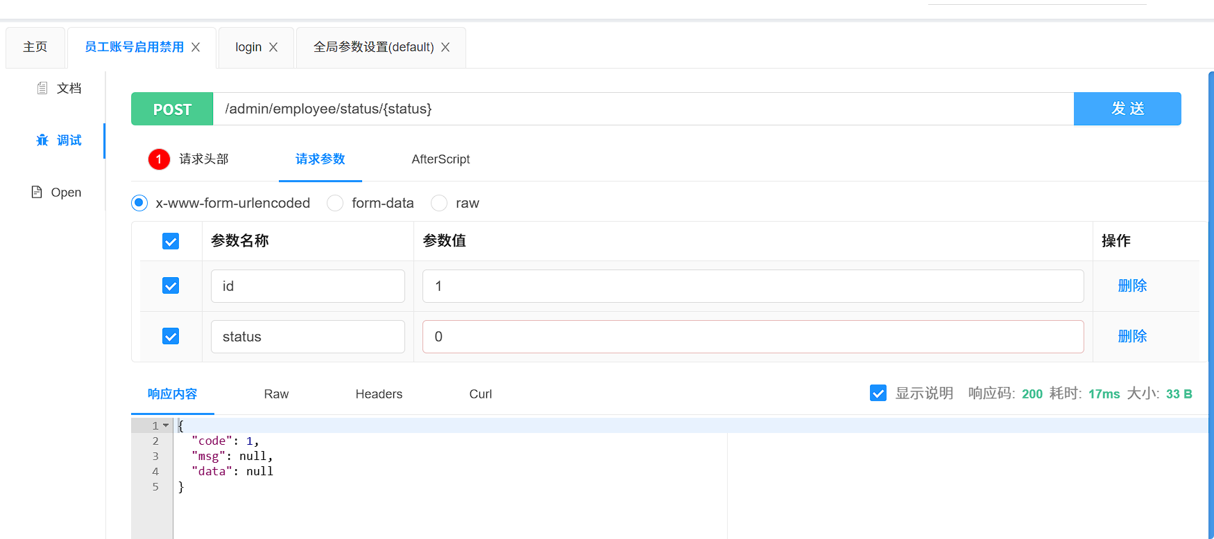Click the Open file icon in sidebar
1214x539 pixels.
pyautogui.click(x=37, y=192)
